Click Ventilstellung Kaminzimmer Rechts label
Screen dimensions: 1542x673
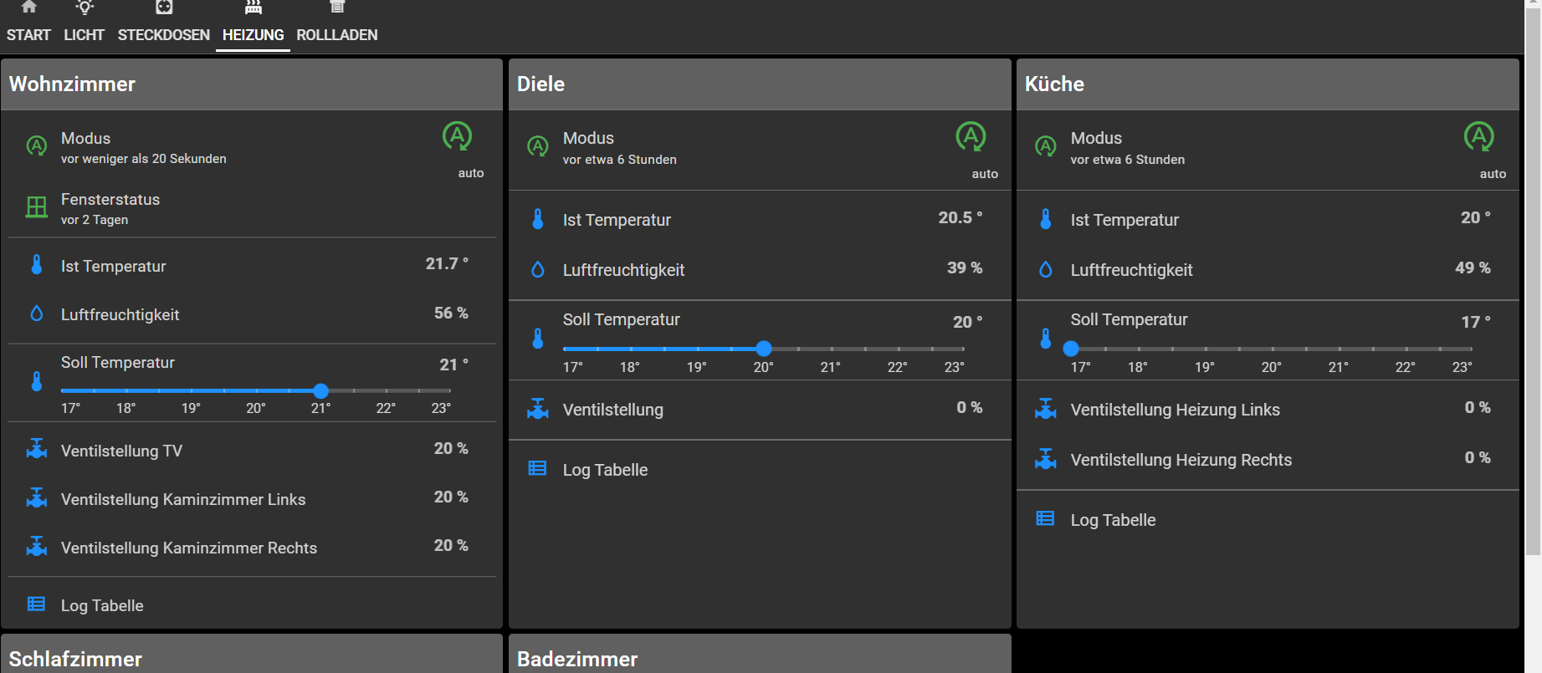tap(189, 548)
